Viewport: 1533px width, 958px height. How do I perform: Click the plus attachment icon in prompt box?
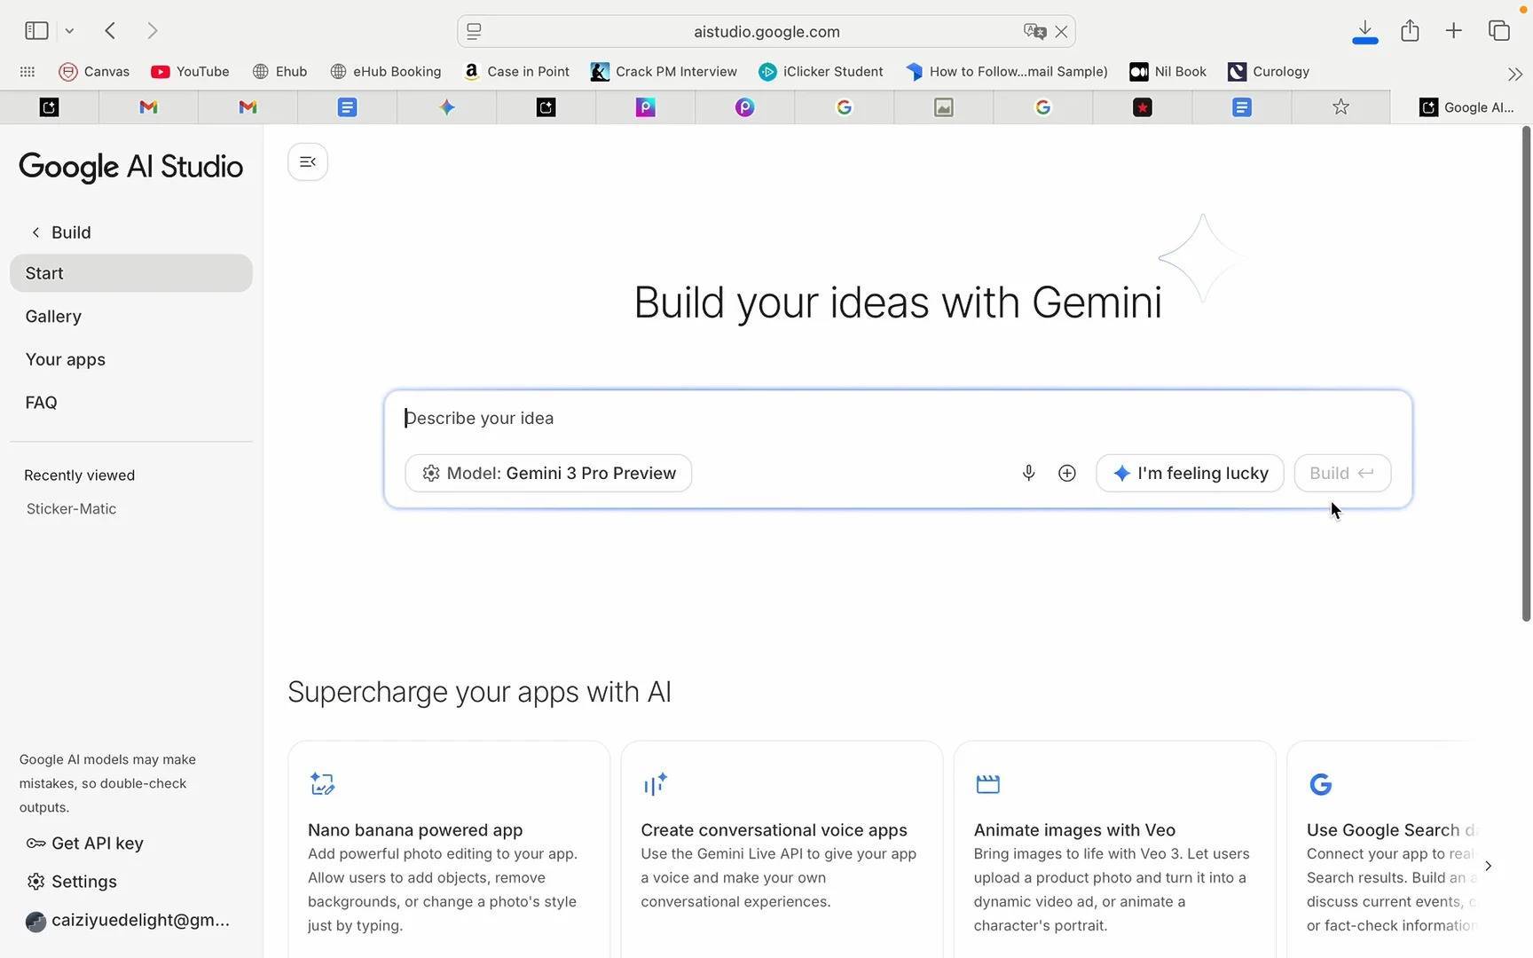pyautogui.click(x=1066, y=473)
